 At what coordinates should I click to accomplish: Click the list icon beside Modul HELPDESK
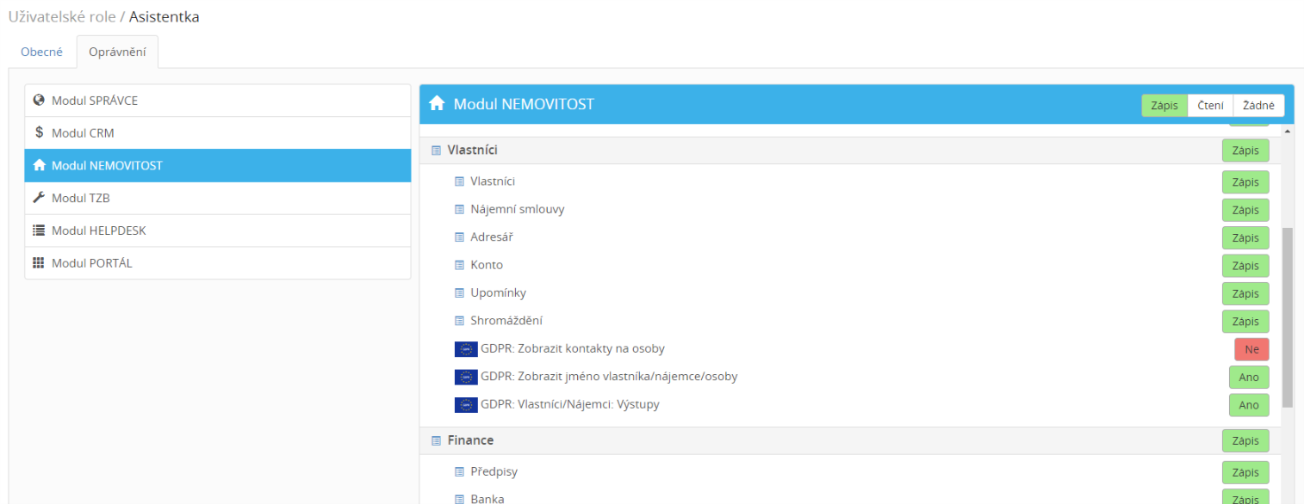pos(39,230)
